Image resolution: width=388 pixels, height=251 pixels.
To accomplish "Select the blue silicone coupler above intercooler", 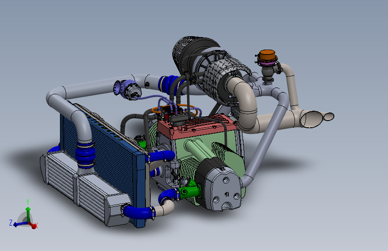I will coord(85,155).
